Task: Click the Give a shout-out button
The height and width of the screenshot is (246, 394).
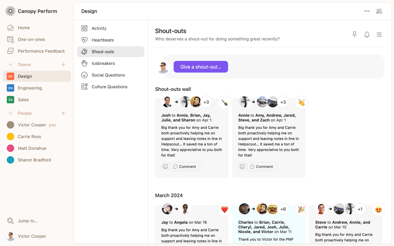Action: coord(201,67)
